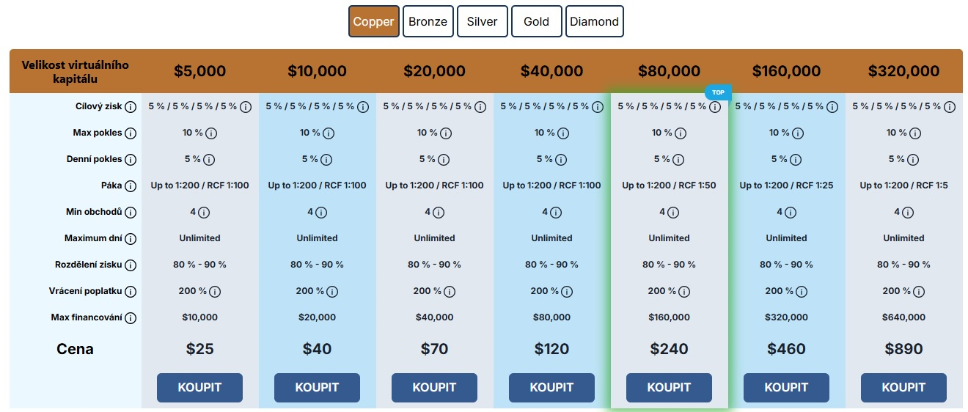This screenshot has height=412, width=968.
Task: Click info icon after 5 % in $20,000 column
Action: [x=443, y=160]
